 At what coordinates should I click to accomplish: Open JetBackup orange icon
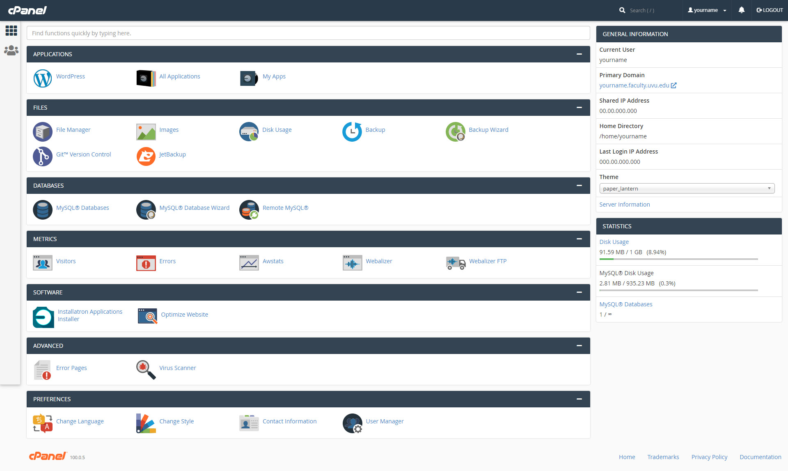pyautogui.click(x=146, y=156)
